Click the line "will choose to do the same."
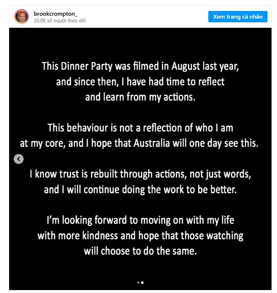Viewport: 277px width, 293px height. pyautogui.click(x=140, y=251)
